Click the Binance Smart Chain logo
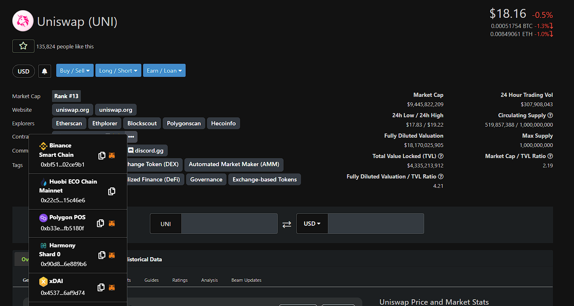 43,146
